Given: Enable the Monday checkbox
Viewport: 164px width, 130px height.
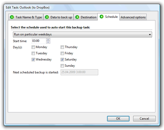Looking at the screenshot, I should click(x=33, y=47).
